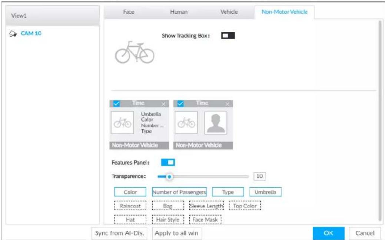Click the large bicycle preview icon

click(x=135, y=52)
